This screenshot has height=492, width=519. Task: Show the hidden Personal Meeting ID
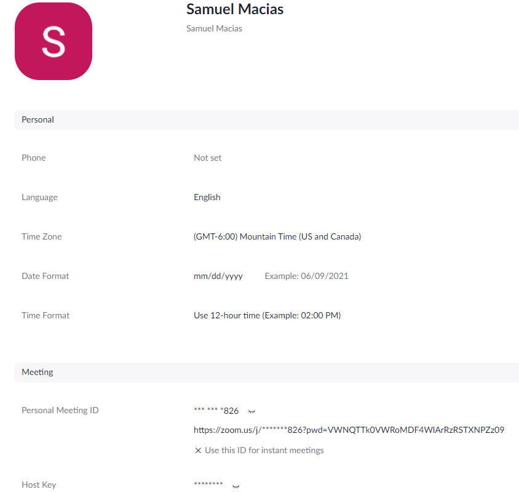tap(252, 411)
